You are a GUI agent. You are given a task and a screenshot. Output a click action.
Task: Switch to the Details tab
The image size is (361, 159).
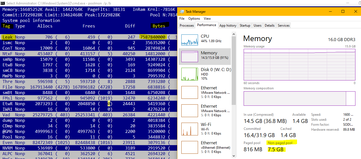269,26
